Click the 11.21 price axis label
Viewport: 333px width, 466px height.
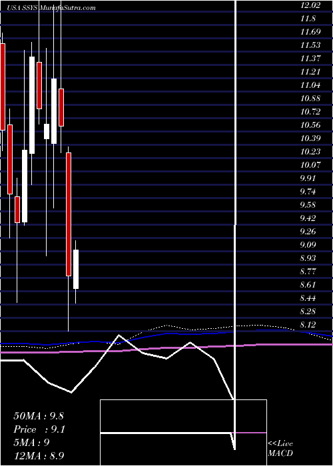[310, 72]
